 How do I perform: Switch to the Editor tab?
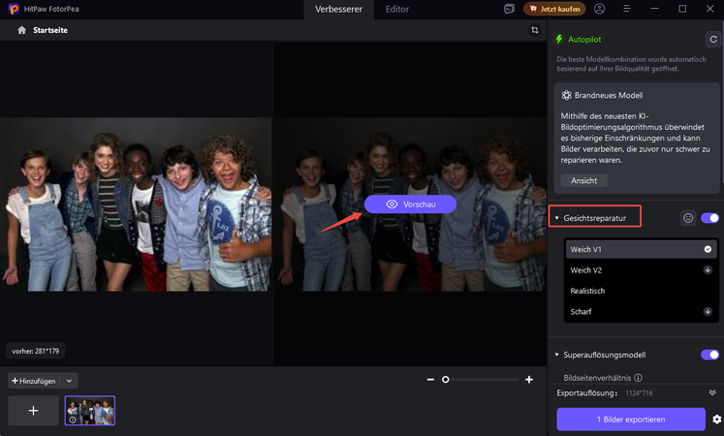(397, 9)
